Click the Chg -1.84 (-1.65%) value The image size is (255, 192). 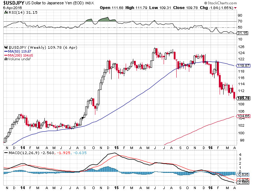[216, 8]
